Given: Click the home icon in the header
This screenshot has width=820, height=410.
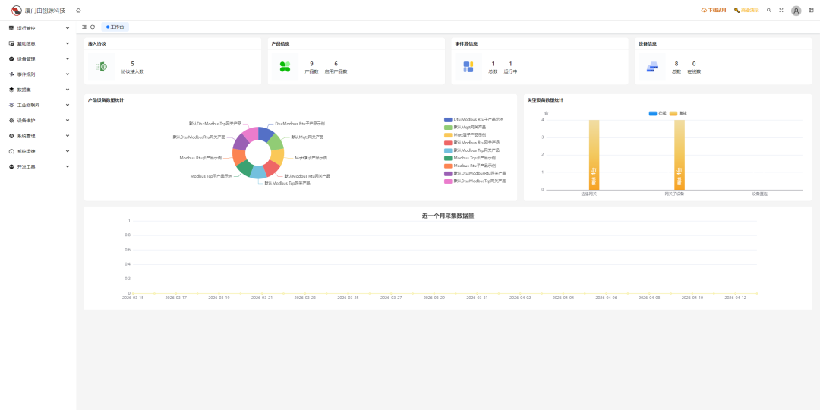Looking at the screenshot, I should click(78, 11).
